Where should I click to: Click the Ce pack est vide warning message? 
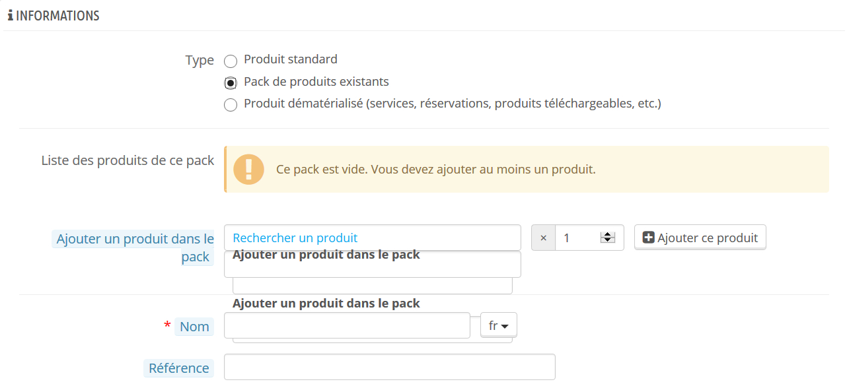point(436,170)
